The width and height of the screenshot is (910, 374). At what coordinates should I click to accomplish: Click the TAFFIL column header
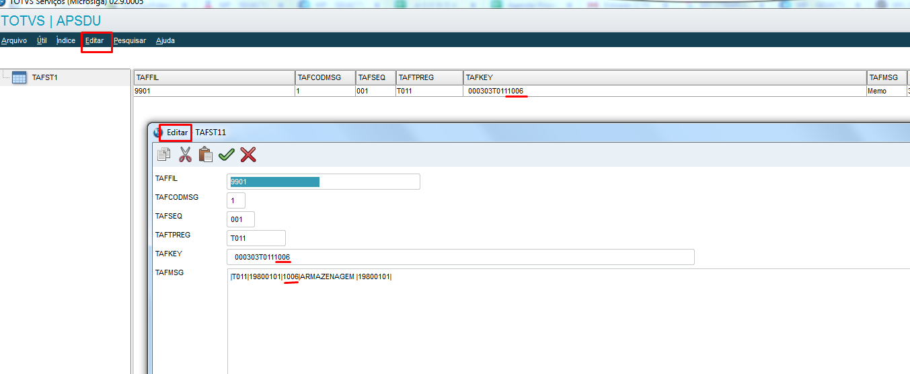[x=215, y=77]
